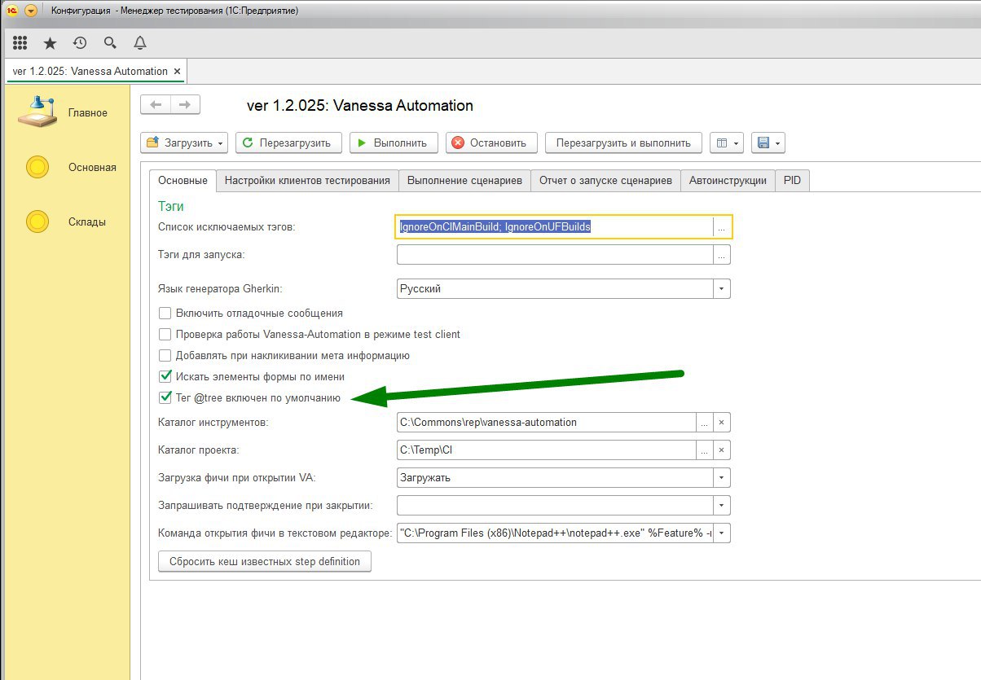Click Загрузить button
The height and width of the screenshot is (680, 981).
click(x=184, y=143)
